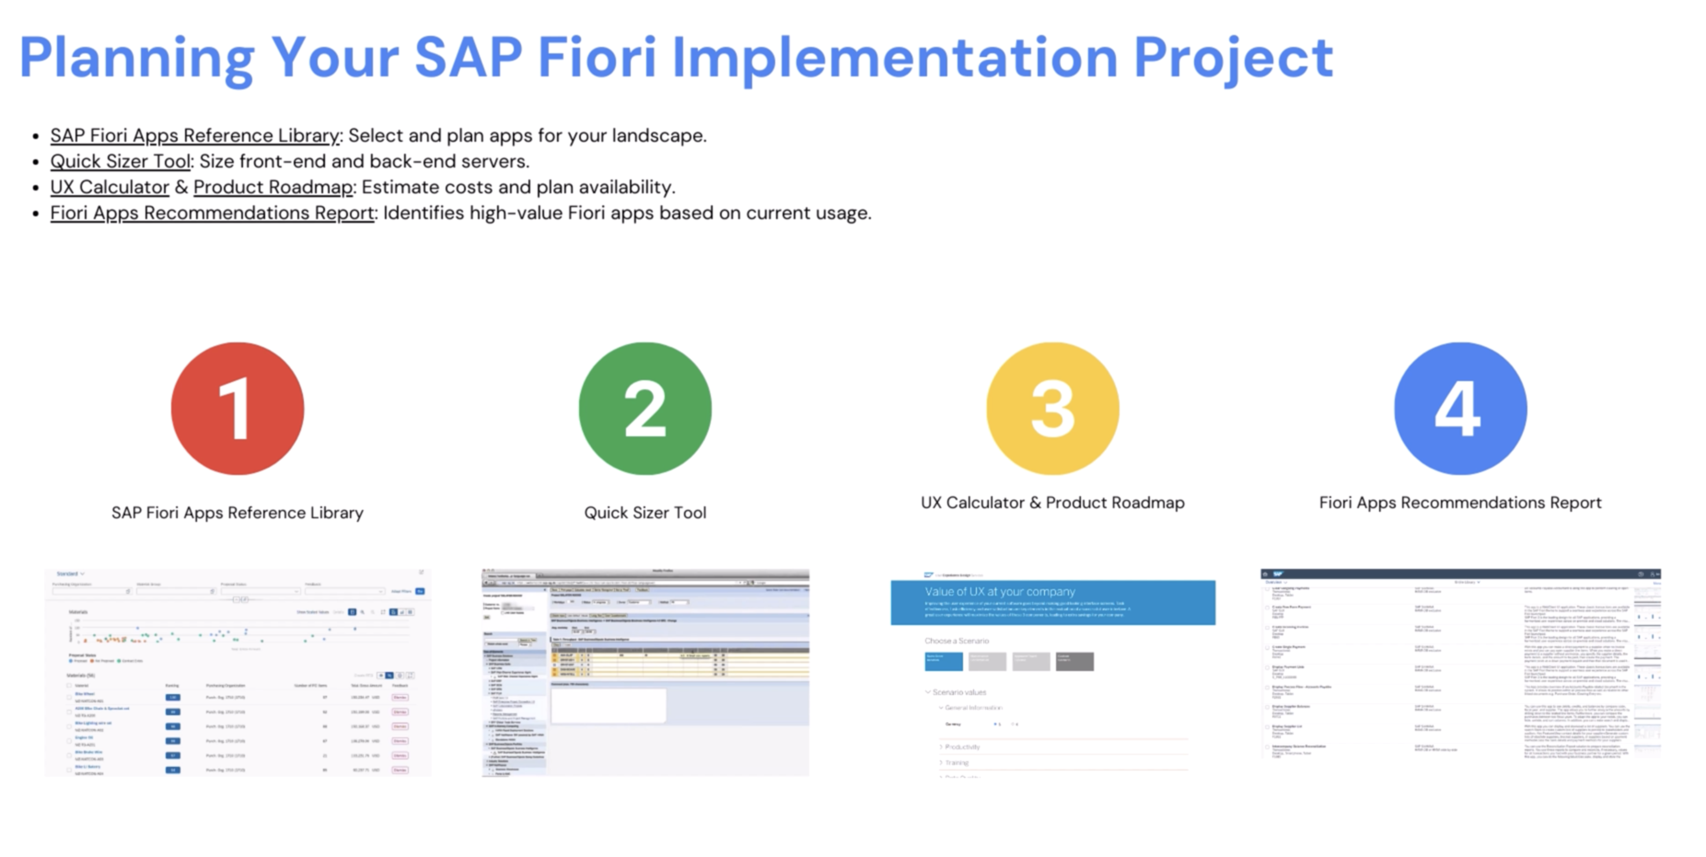Open the Fiori Apps Recommendations Report link

(x=213, y=213)
